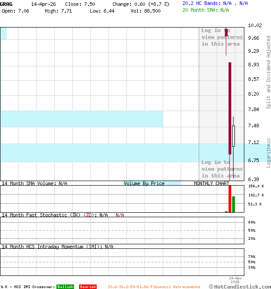Click upper 'Log in to view patterns' notice
271x289 pixels.
coord(222,37)
